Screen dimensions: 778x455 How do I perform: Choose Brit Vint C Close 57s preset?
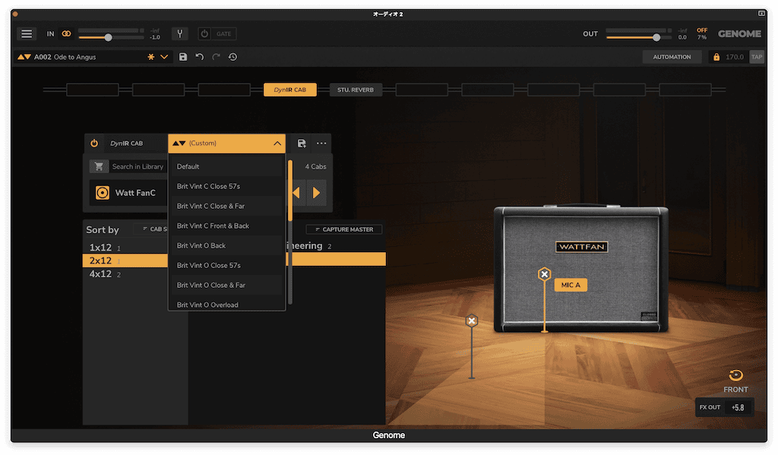click(226, 187)
